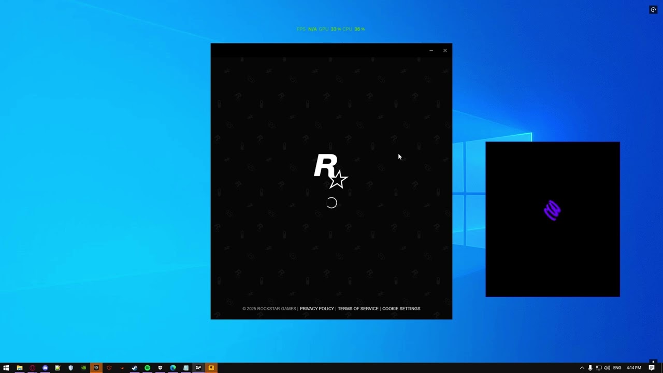Minimize the Rockstar Games Launcher window

[431, 50]
